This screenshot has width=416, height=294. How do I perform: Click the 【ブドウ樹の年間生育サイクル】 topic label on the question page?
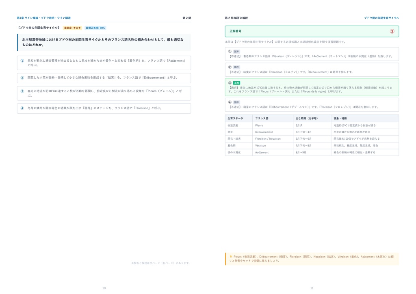[x=39, y=28]
